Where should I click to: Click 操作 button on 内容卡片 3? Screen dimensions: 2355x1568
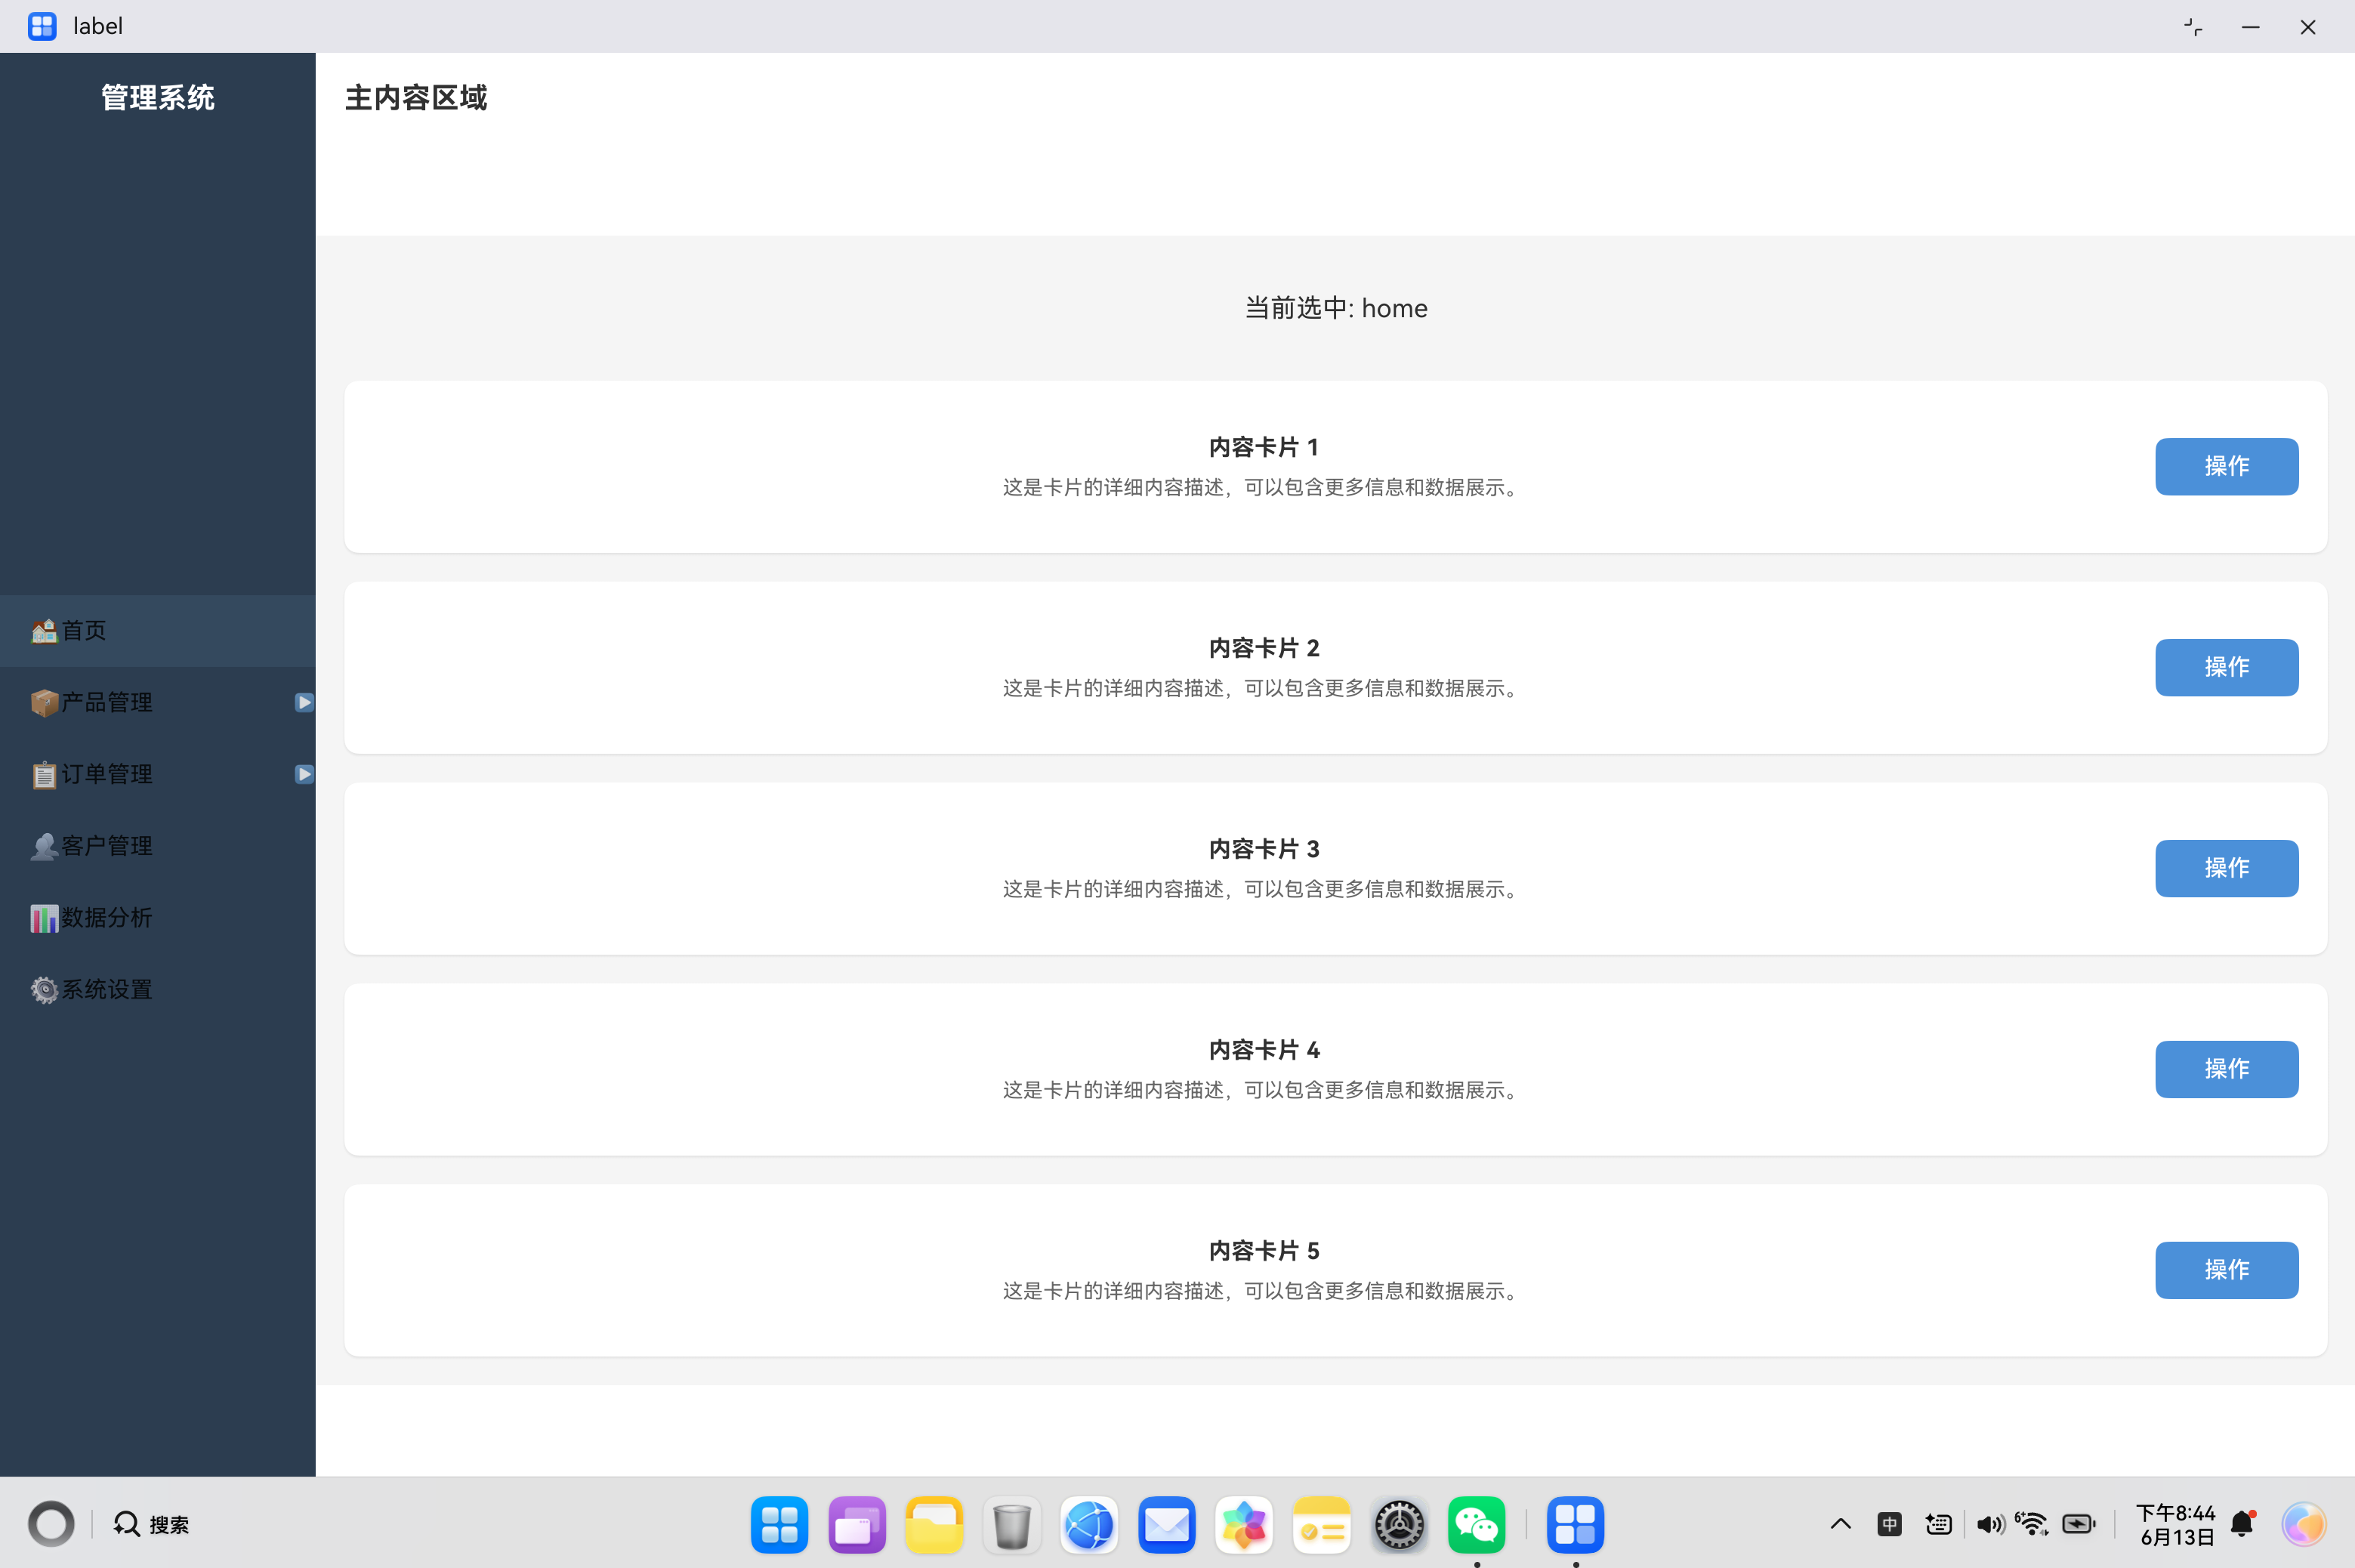(2226, 868)
